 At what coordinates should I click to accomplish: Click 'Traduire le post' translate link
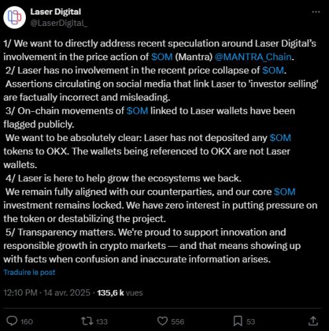point(29,272)
